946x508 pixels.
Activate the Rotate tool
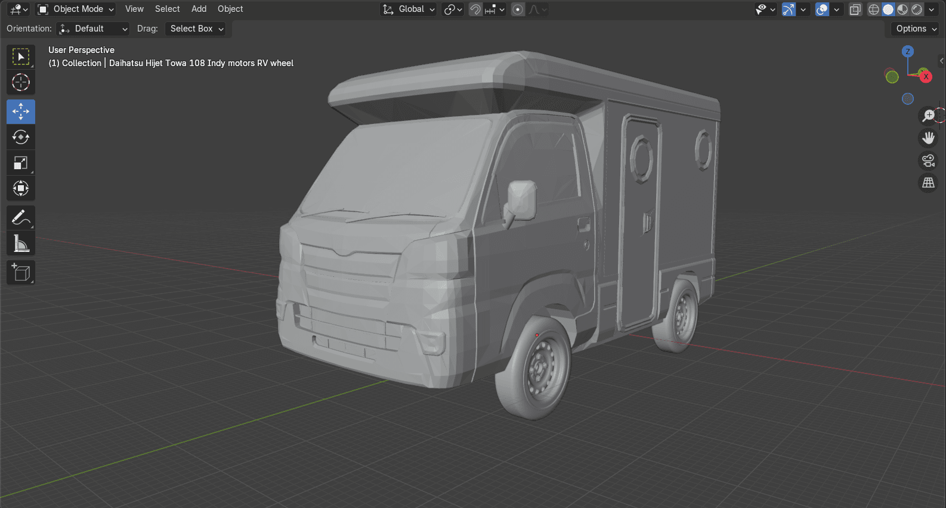coord(21,137)
